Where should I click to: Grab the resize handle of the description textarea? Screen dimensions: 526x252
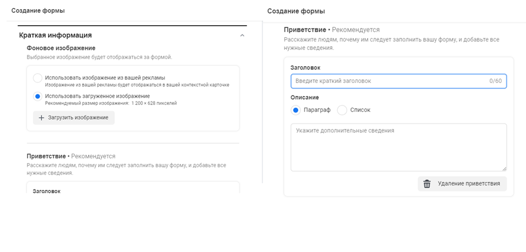click(x=503, y=168)
